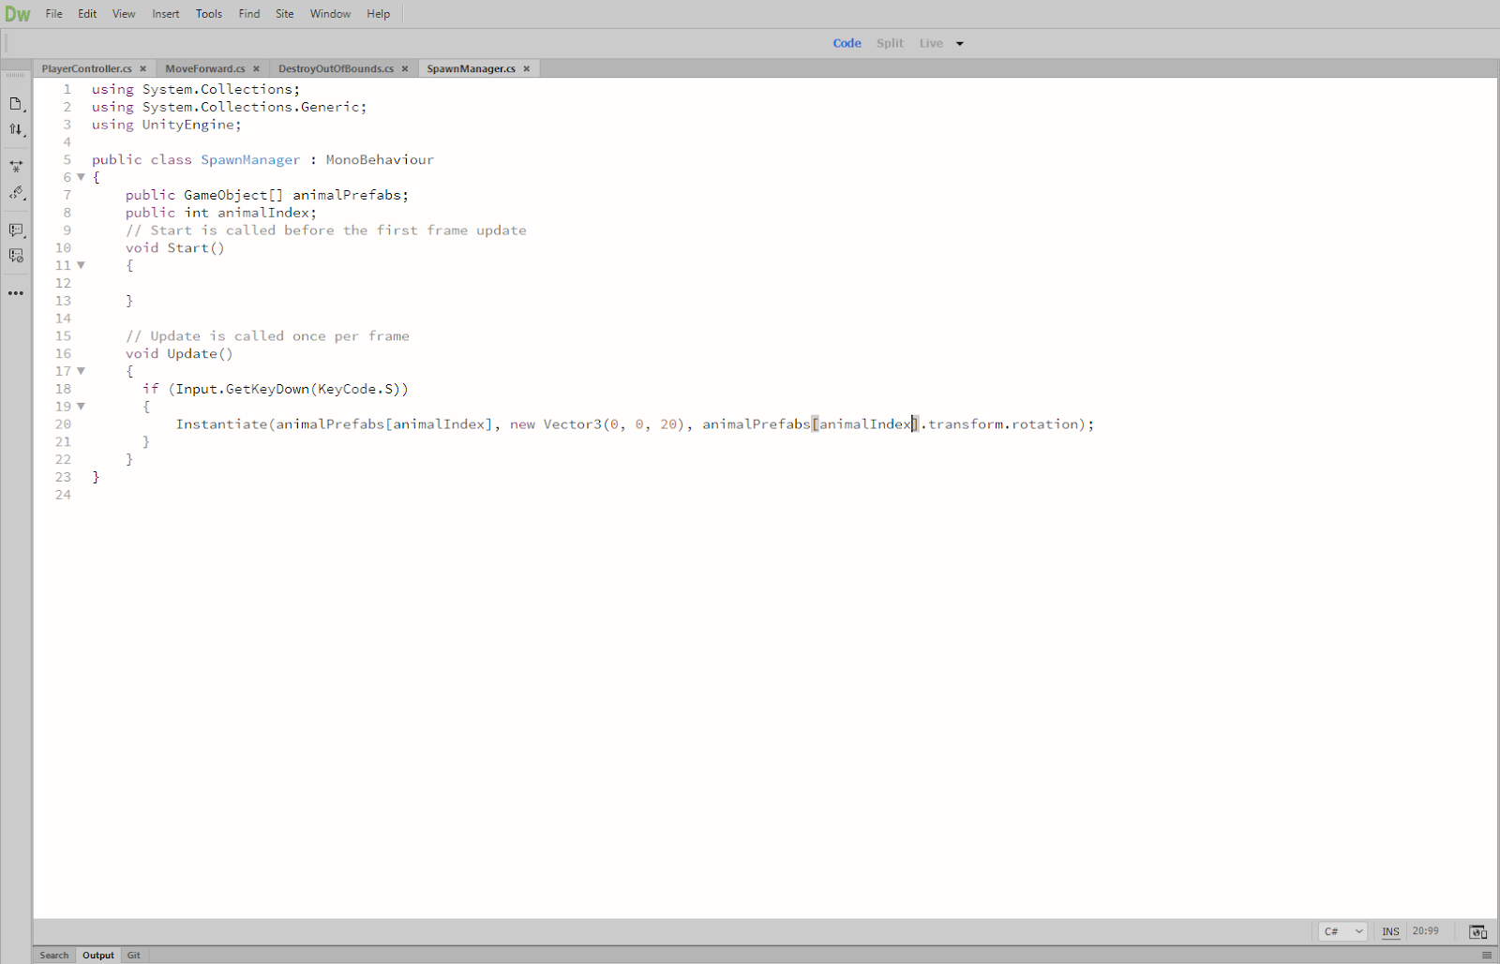Image resolution: width=1500 pixels, height=964 pixels.
Task: Click 'Vector3' on line 20
Action: 572,424
